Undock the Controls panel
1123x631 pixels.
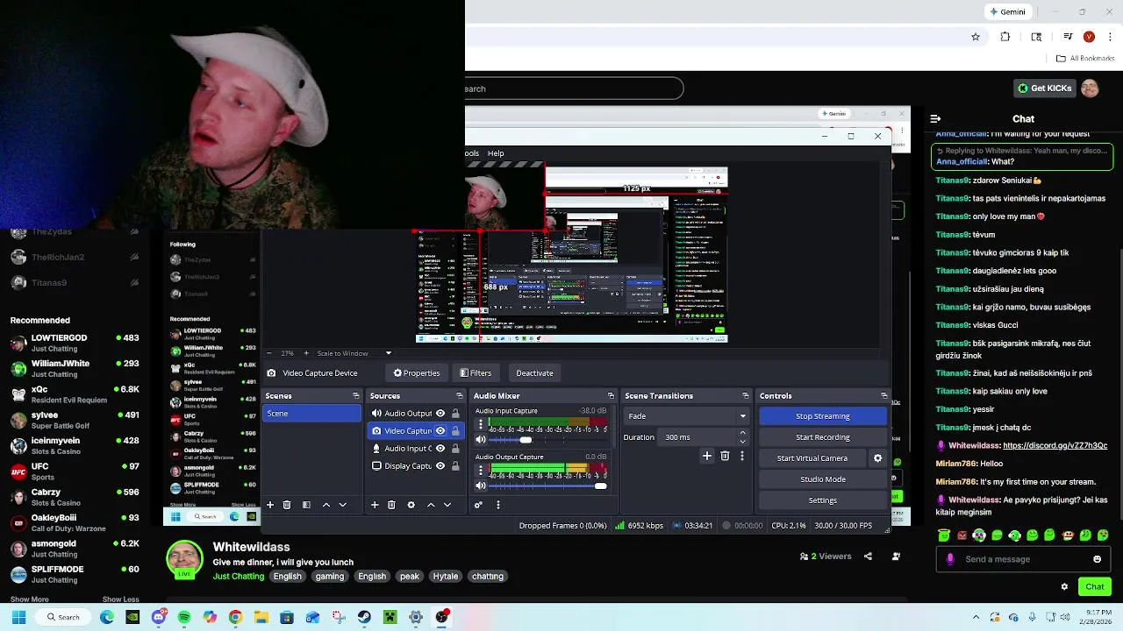pos(883,396)
